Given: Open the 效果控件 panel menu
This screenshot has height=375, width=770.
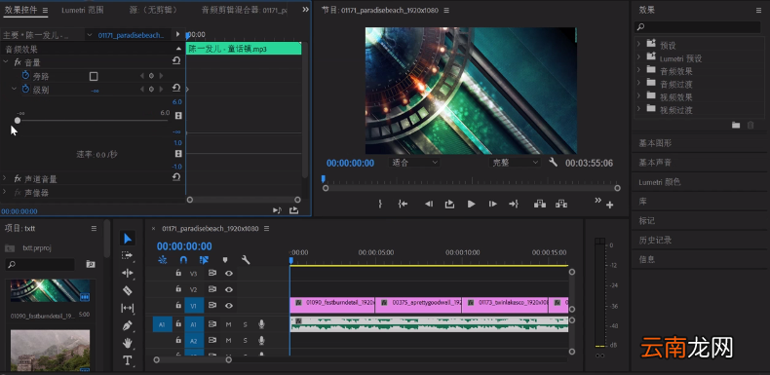Looking at the screenshot, I should [x=45, y=11].
